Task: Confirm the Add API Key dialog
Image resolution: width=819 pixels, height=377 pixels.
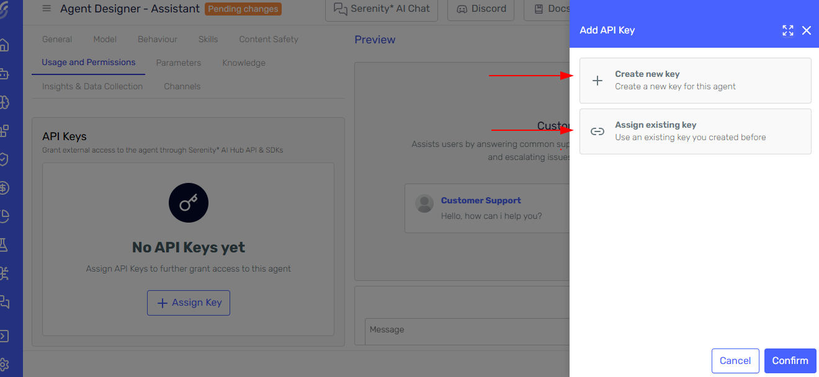Action: [790, 361]
